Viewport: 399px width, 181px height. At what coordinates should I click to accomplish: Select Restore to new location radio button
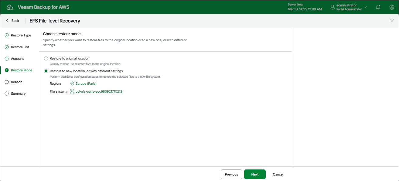[x=46, y=71]
